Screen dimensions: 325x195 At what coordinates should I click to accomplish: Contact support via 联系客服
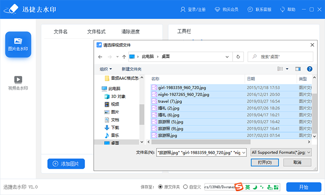click(260, 10)
